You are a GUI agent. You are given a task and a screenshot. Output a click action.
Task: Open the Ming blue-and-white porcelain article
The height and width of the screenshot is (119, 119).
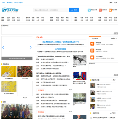click(54, 100)
